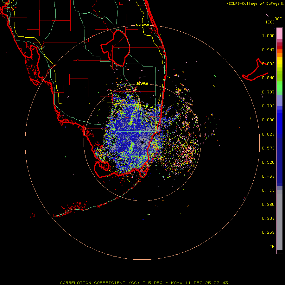This screenshot has width=285, height=285.
Task: Click the 0.360 scale value
Action: pyautogui.click(x=268, y=205)
